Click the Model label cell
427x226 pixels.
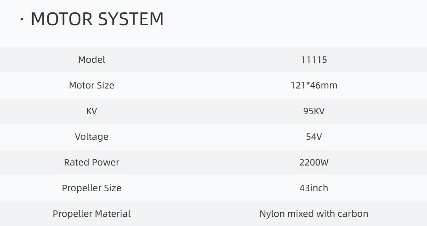pyautogui.click(x=91, y=60)
